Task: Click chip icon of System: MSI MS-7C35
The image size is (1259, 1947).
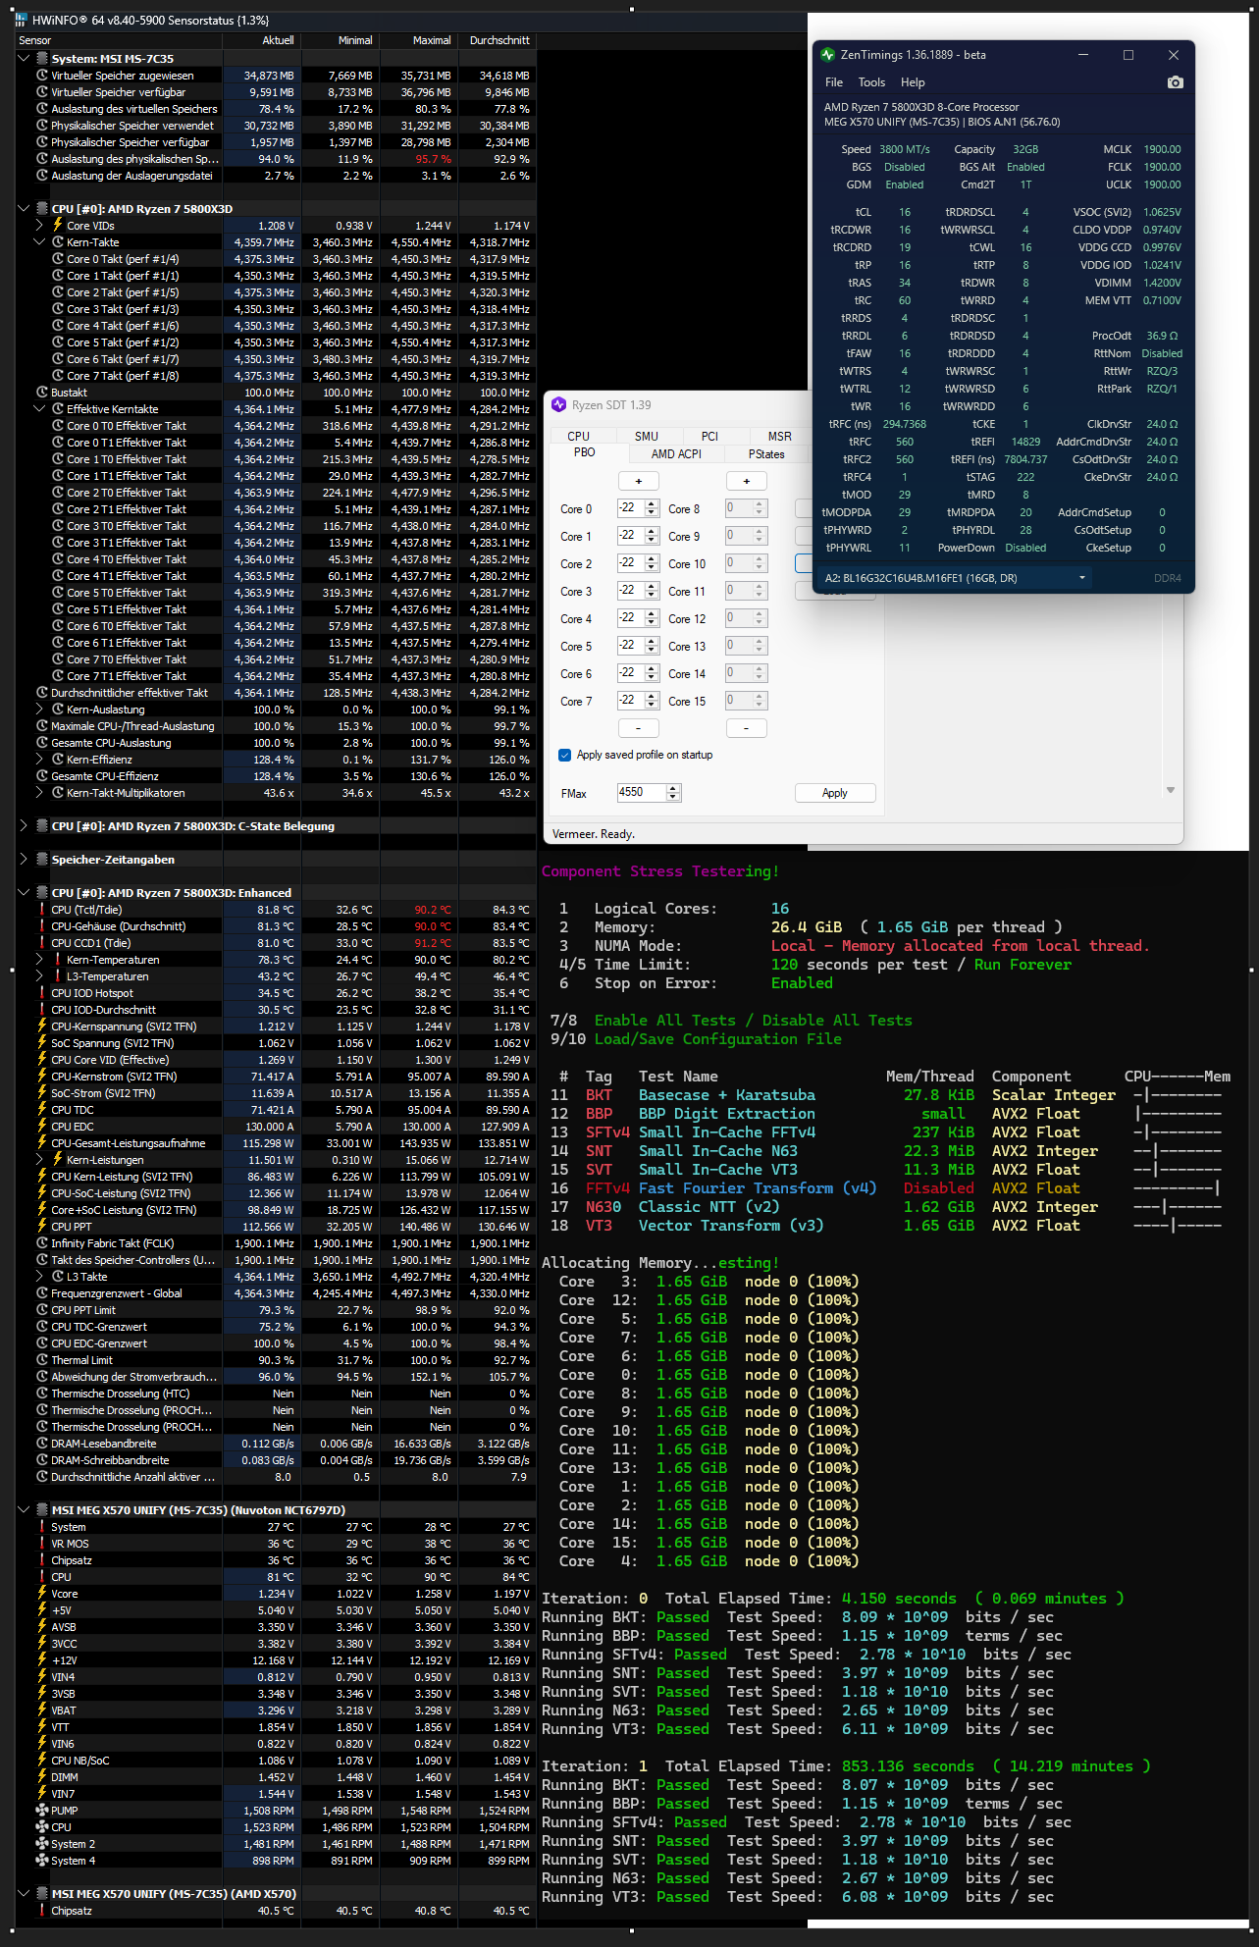Action: (x=42, y=59)
